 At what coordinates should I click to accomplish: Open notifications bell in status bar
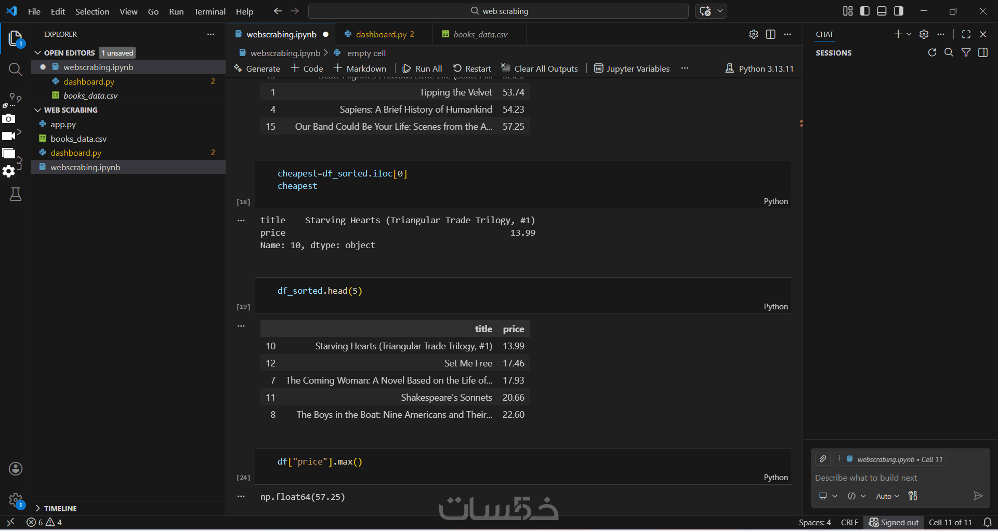(x=988, y=522)
